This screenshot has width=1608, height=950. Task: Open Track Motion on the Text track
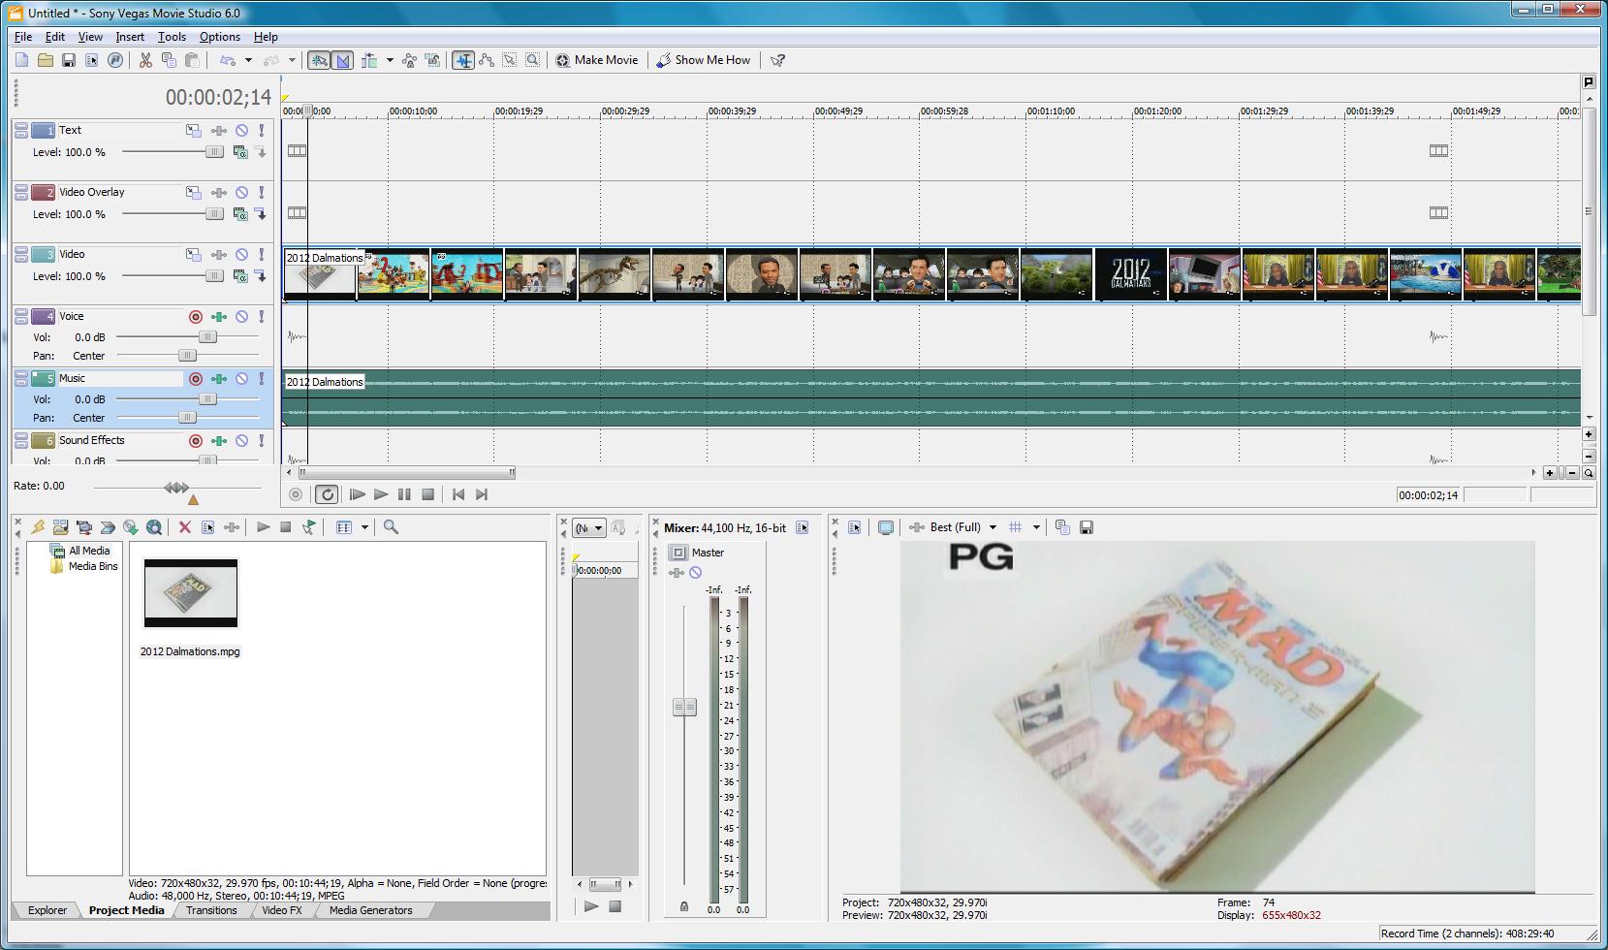[194, 130]
